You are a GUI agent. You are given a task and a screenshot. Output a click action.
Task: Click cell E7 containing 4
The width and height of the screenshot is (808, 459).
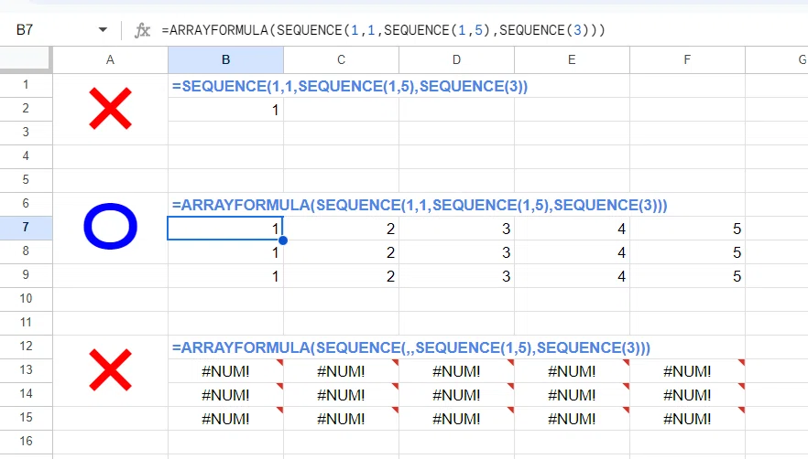[572, 228]
